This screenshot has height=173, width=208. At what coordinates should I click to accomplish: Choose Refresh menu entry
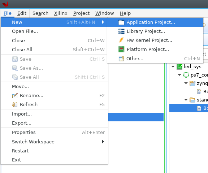tap(55, 104)
